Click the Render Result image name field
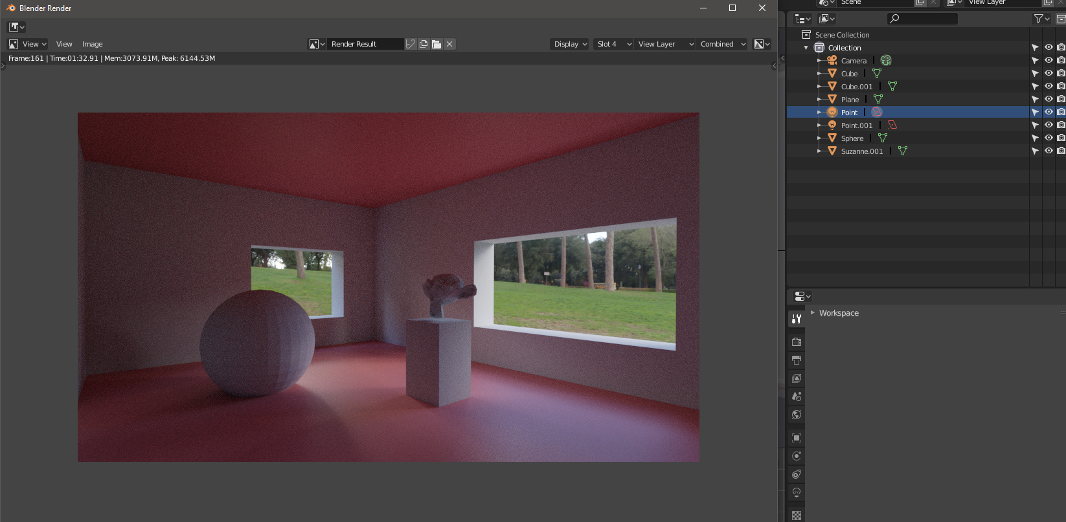The height and width of the screenshot is (522, 1066). click(x=365, y=44)
